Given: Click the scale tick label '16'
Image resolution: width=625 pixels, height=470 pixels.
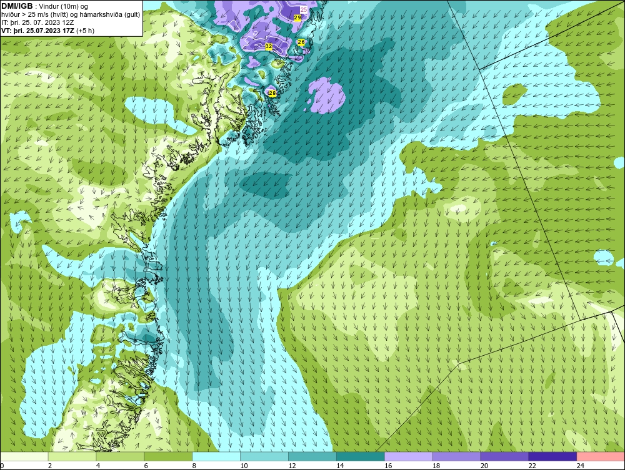Looking at the screenshot, I should click(x=388, y=466).
